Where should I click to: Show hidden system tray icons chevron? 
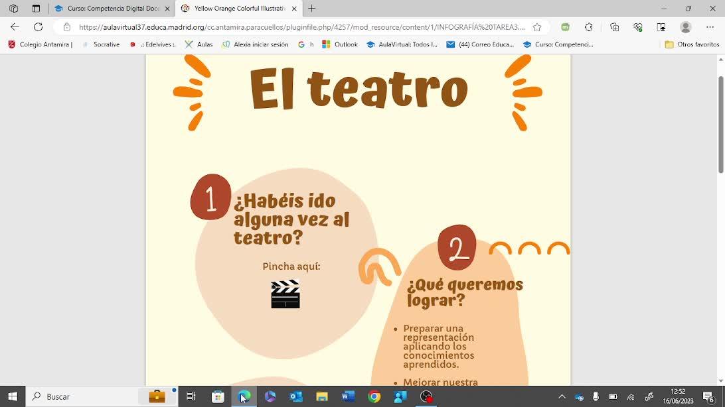pyautogui.click(x=562, y=396)
